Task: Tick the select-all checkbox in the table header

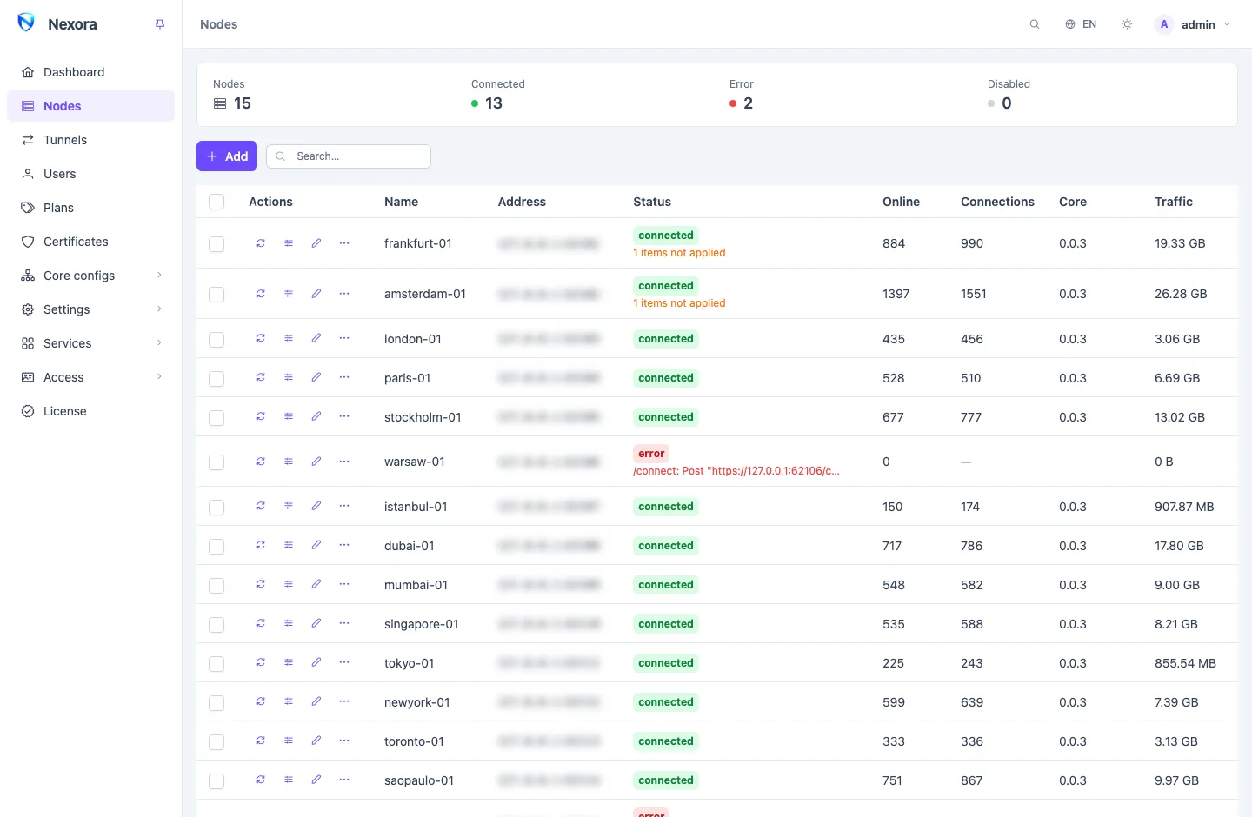Action: click(216, 202)
